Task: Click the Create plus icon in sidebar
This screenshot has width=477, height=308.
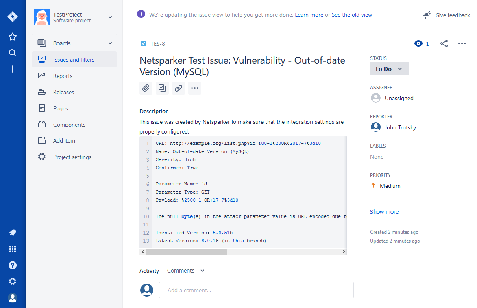Action: [x=13, y=69]
